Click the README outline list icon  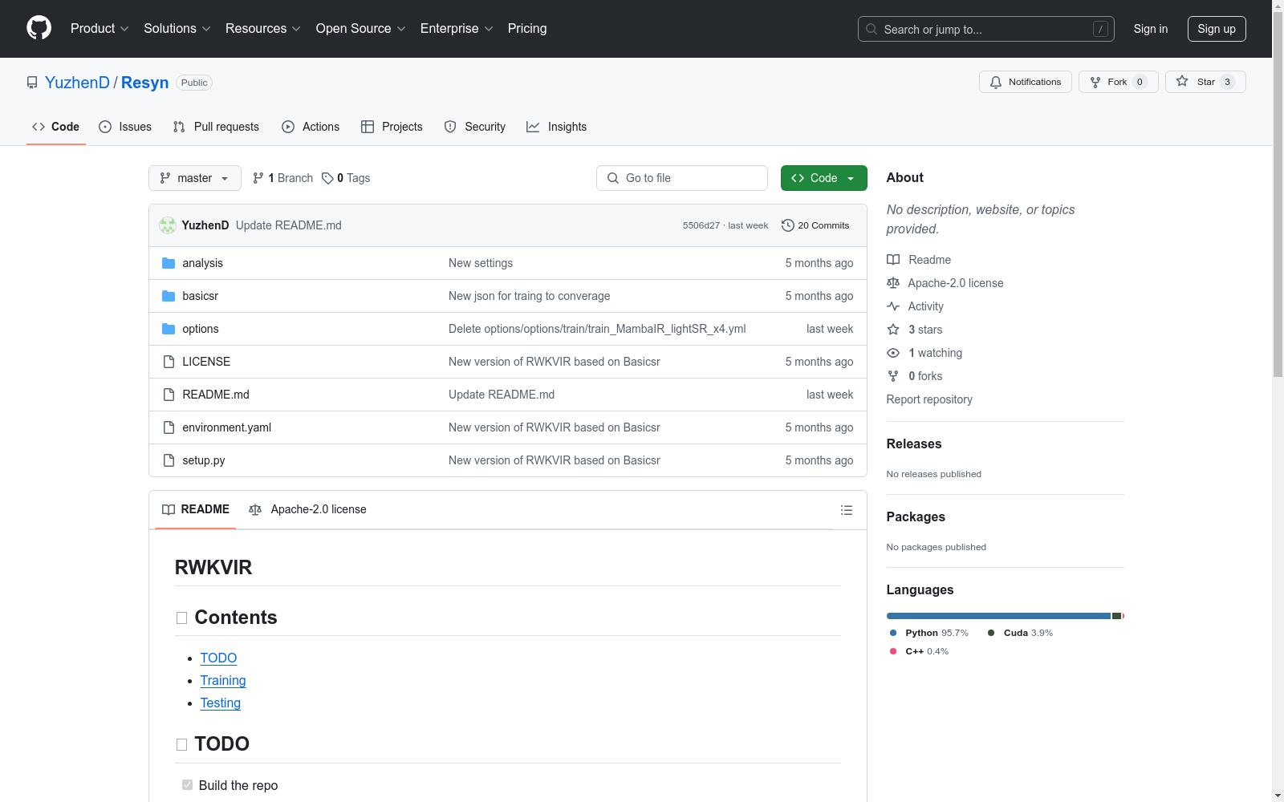click(846, 510)
